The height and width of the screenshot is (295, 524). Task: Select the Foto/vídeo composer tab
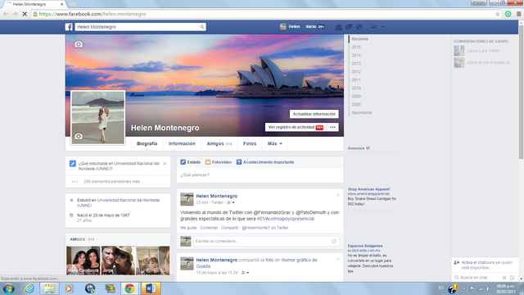point(219,162)
